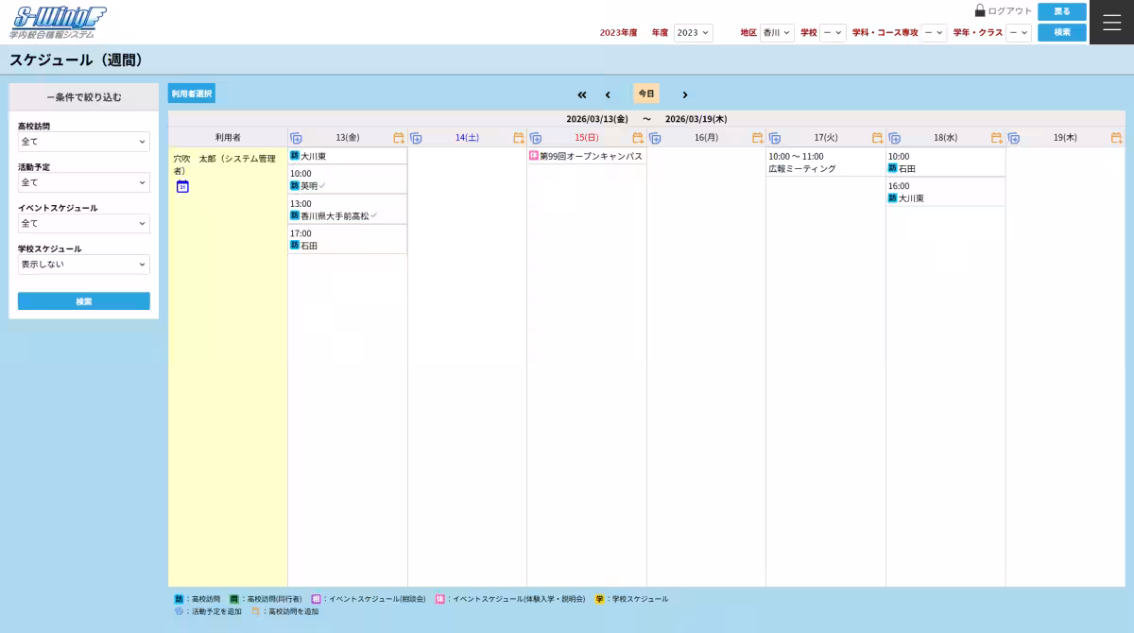
Task: Go to next week arrow
Action: tap(685, 94)
